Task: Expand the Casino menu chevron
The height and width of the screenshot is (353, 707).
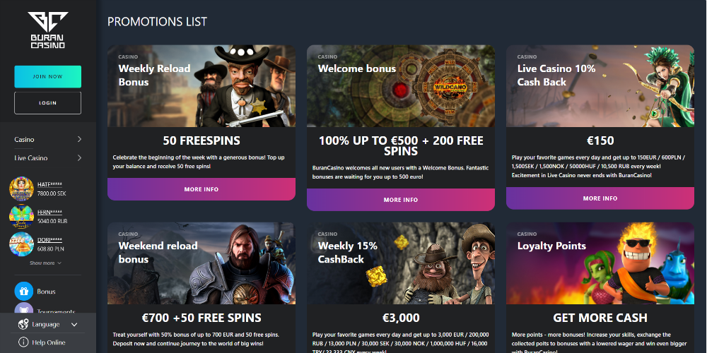Action: pos(79,139)
